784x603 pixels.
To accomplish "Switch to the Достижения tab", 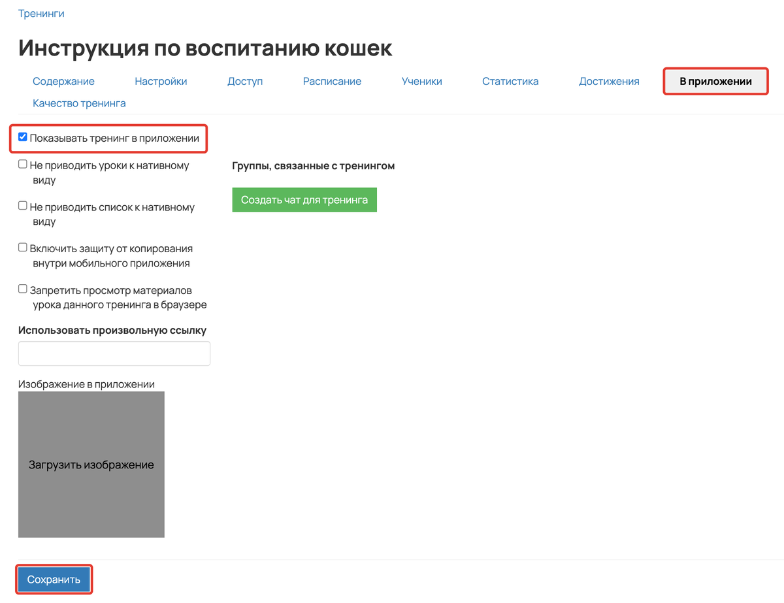I will 609,82.
